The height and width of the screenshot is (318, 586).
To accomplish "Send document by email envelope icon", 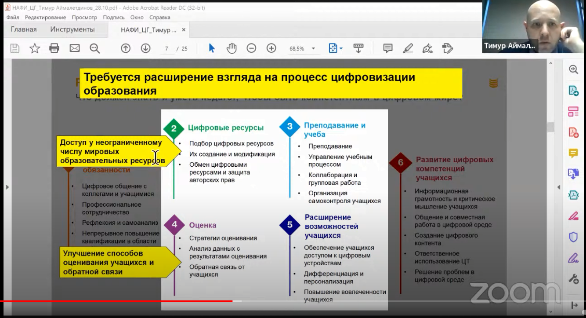I will click(75, 48).
